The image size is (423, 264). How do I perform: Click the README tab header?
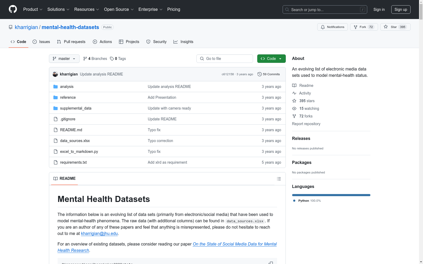[65, 179]
